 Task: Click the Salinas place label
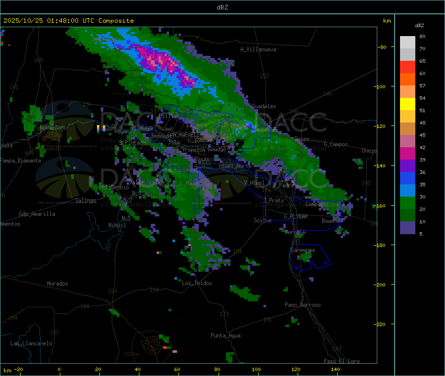(x=86, y=201)
